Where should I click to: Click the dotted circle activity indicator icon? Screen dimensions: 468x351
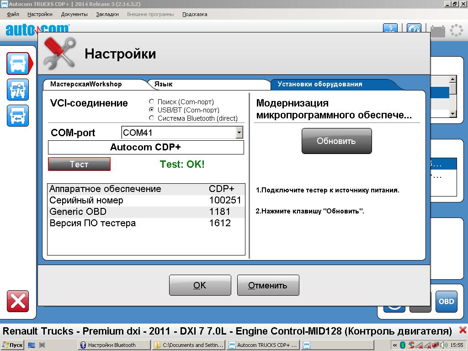(x=456, y=31)
